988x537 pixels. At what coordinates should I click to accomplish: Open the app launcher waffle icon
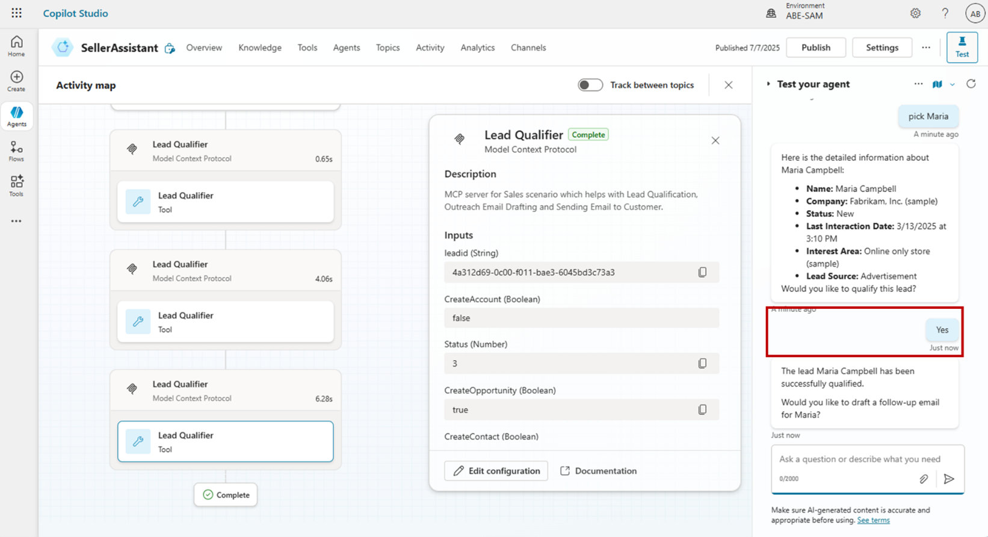coord(16,13)
